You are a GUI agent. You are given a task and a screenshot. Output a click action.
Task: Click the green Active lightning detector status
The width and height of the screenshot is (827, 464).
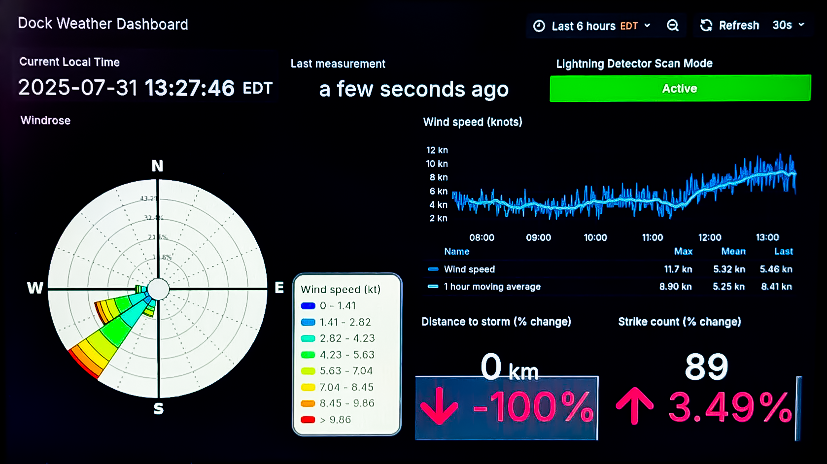click(680, 89)
